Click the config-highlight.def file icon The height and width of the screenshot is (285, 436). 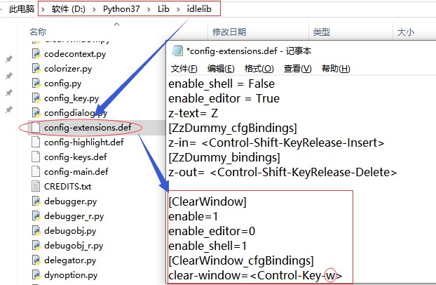(36, 142)
